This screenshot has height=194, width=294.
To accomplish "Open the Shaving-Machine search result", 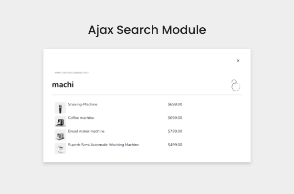I will [x=83, y=104].
